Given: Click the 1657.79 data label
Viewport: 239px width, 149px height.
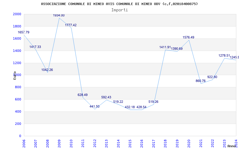Looking at the screenshot, I should [24, 32].
